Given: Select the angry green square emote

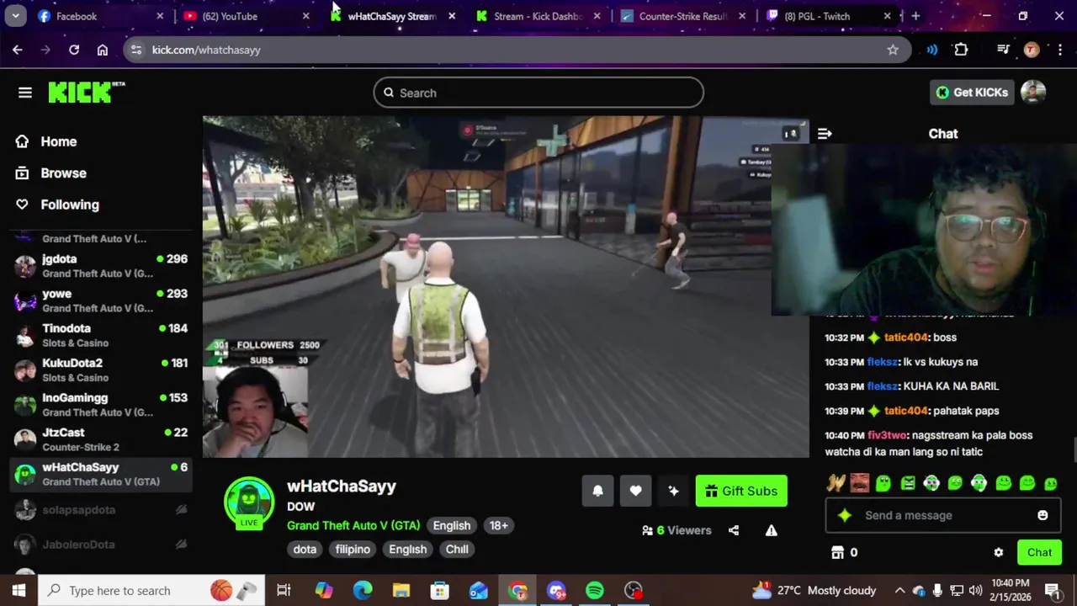Looking at the screenshot, I should [x=908, y=483].
